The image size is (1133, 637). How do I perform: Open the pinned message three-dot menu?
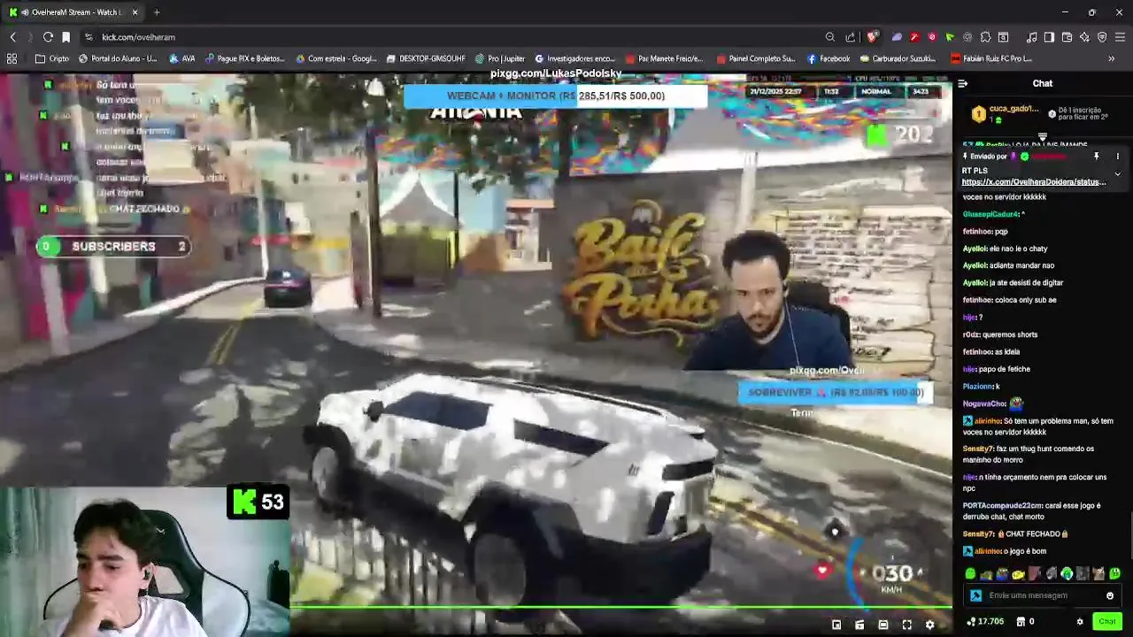pyautogui.click(x=1117, y=157)
